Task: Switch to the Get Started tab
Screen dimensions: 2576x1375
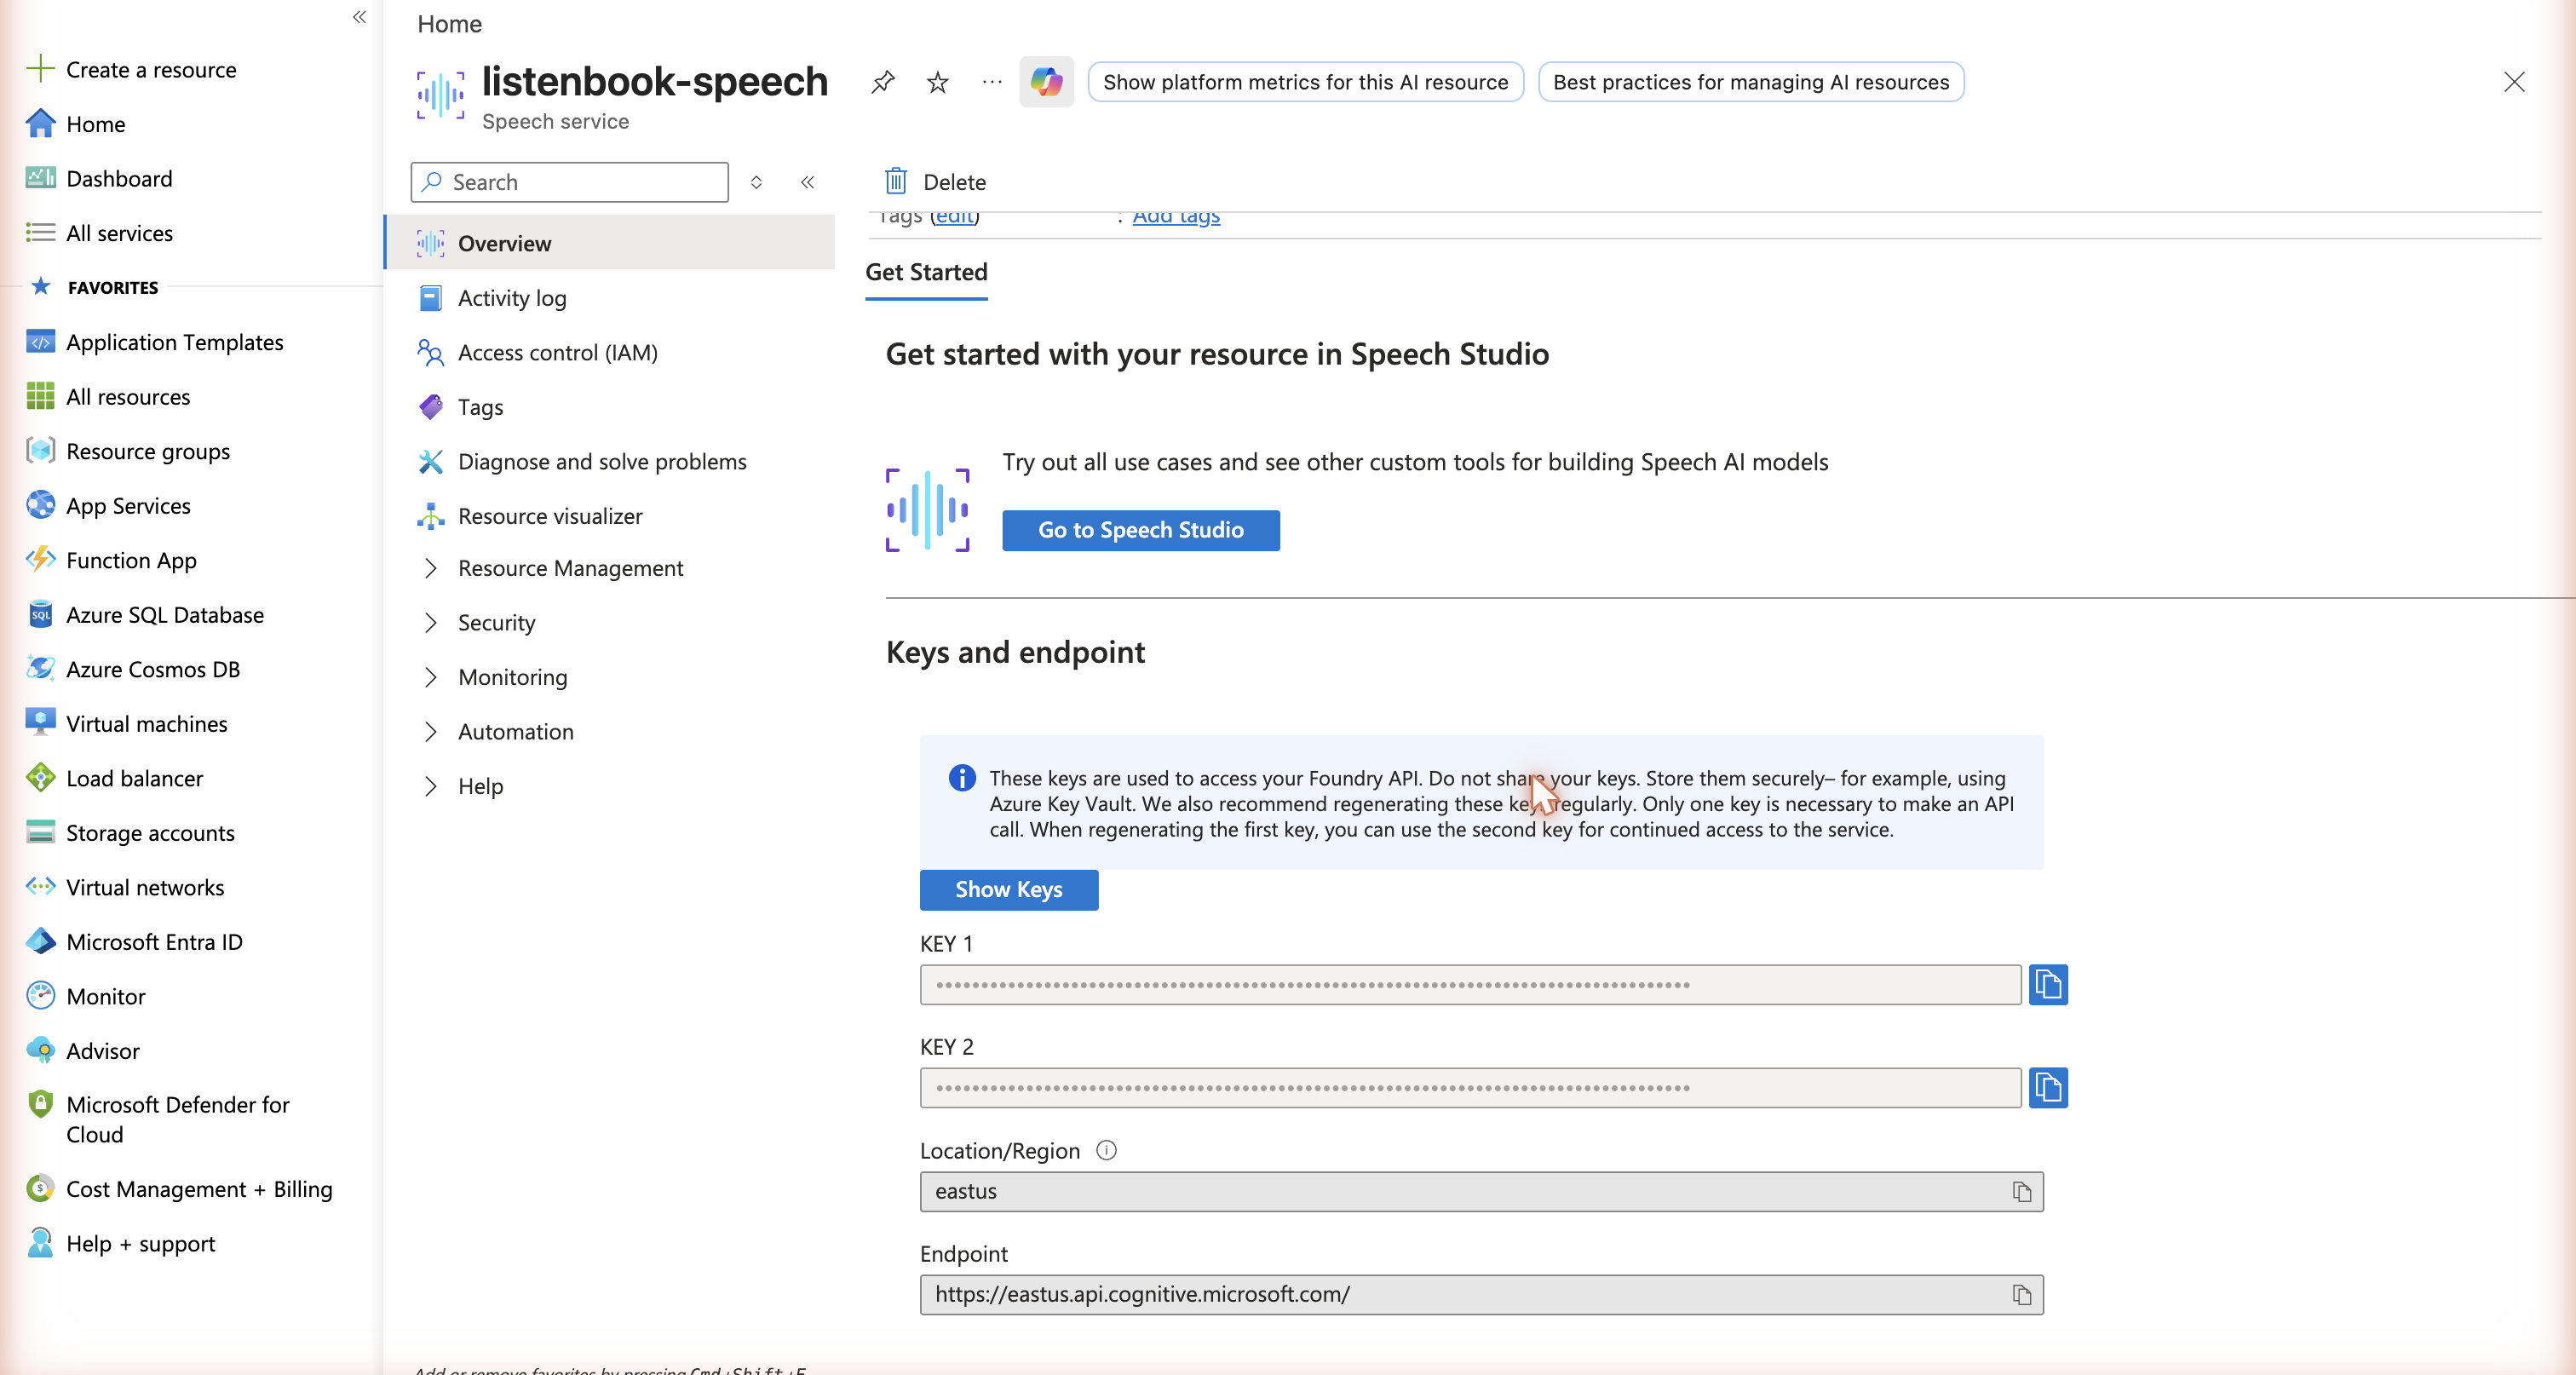Action: (926, 272)
